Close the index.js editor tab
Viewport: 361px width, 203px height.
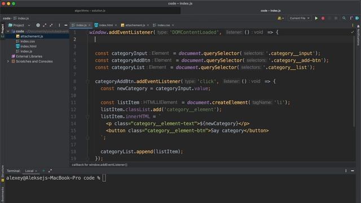coord(89,25)
